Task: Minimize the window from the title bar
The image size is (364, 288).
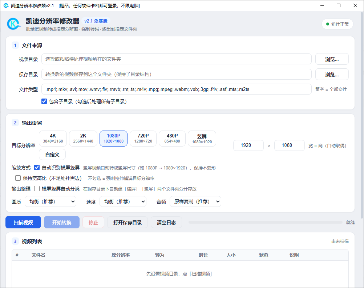Action: [322, 5]
